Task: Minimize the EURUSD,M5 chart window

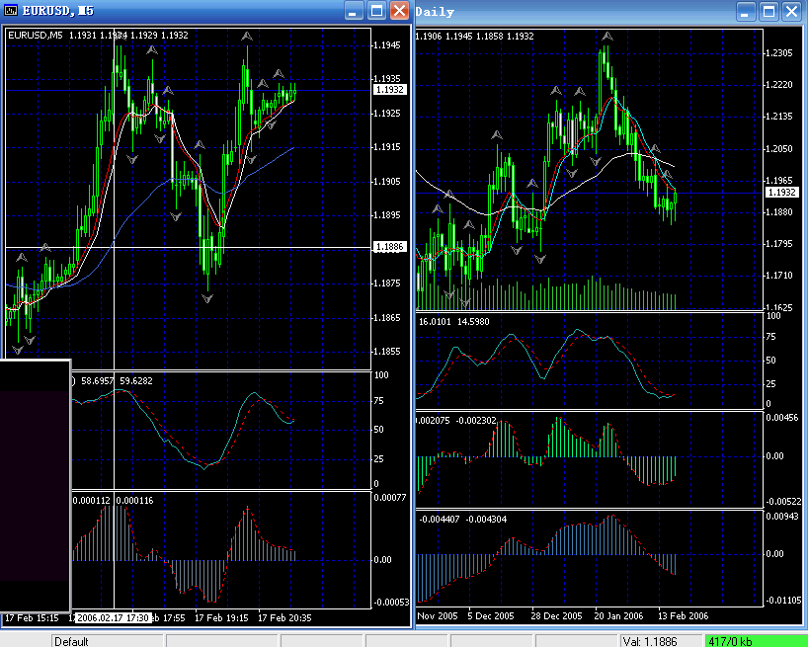Action: pyautogui.click(x=353, y=11)
